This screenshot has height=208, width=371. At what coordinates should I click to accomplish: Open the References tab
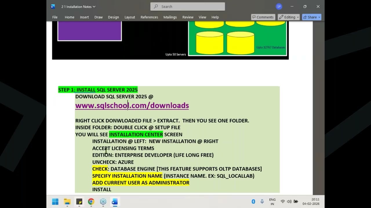[x=149, y=17]
